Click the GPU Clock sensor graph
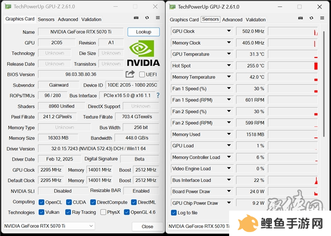 coord(293,31)
